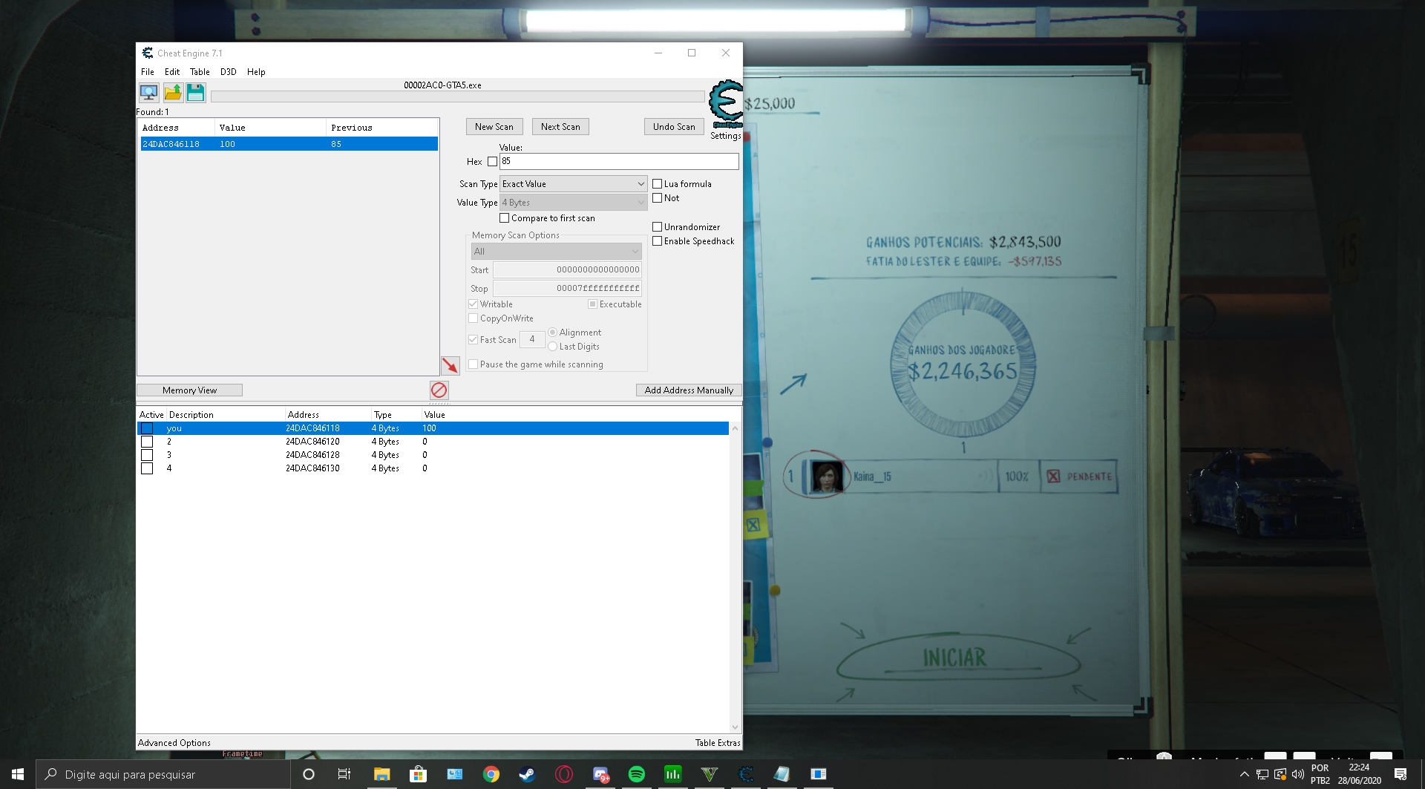Click the Cortana circle on the taskbar
The image size is (1425, 789).
(309, 774)
